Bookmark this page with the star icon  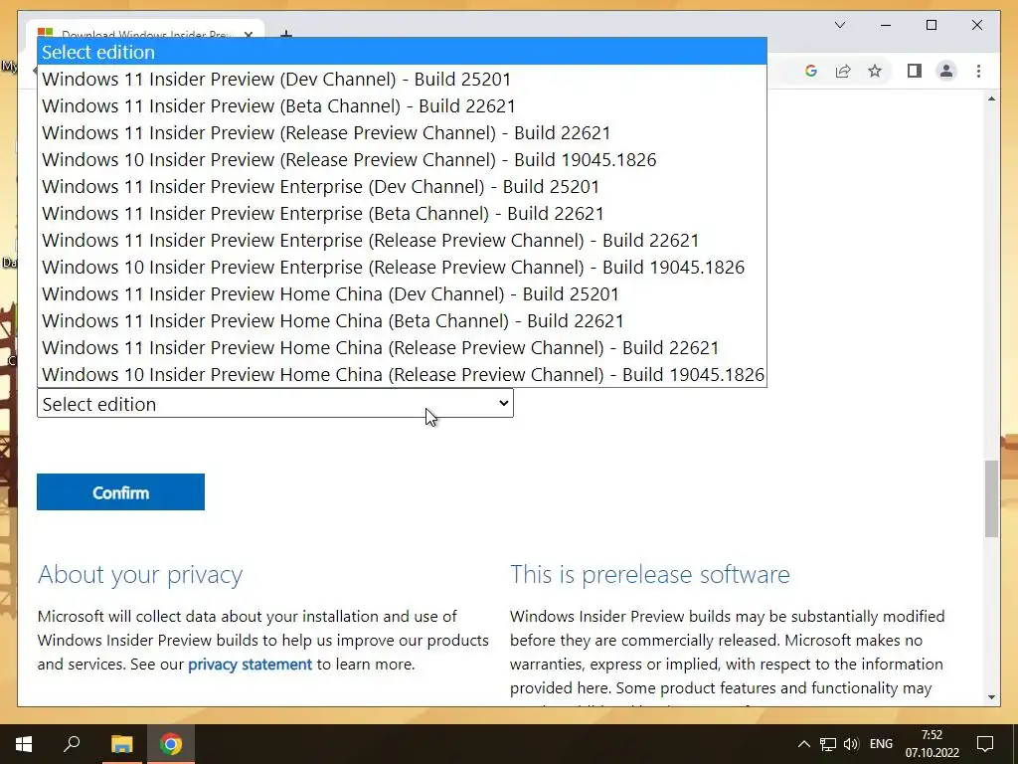tap(875, 71)
